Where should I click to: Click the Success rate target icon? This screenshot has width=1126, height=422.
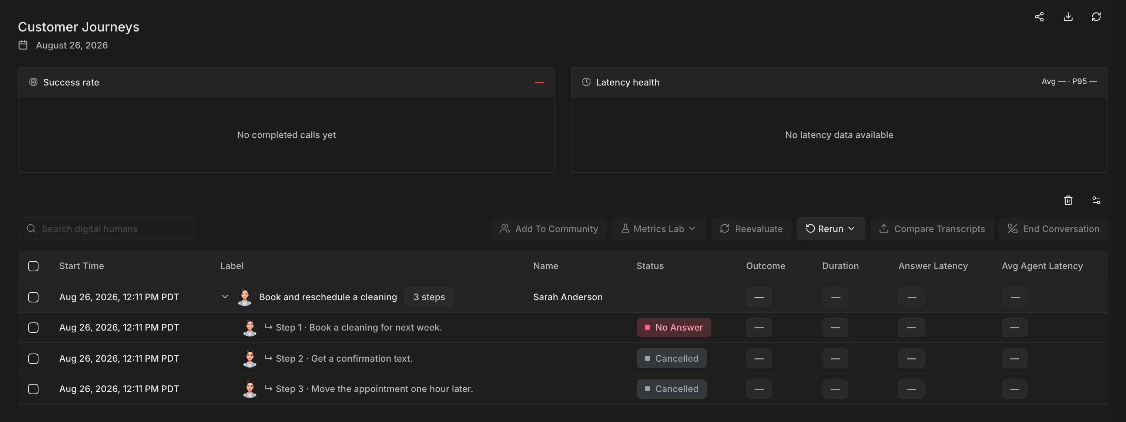(33, 82)
